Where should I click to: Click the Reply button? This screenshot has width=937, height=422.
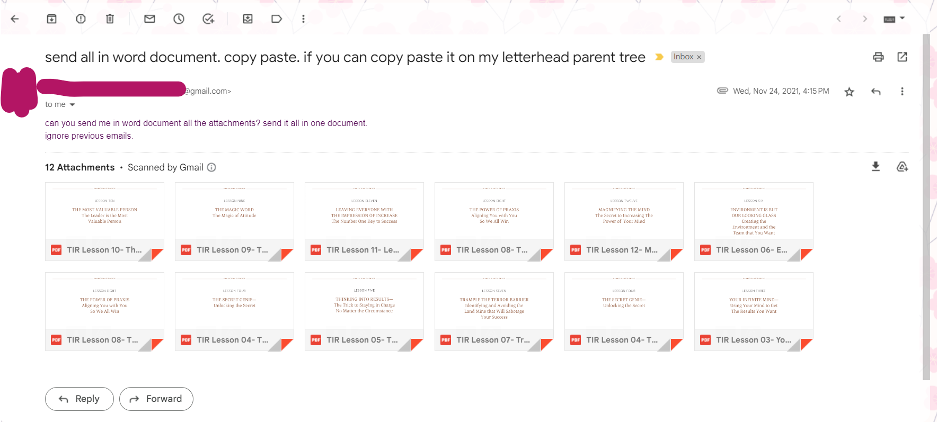[x=79, y=399]
